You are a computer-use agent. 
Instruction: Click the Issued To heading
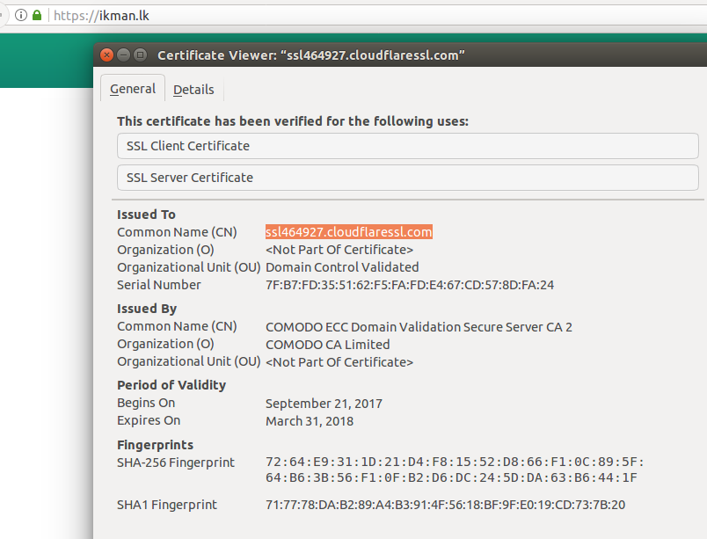tap(146, 215)
